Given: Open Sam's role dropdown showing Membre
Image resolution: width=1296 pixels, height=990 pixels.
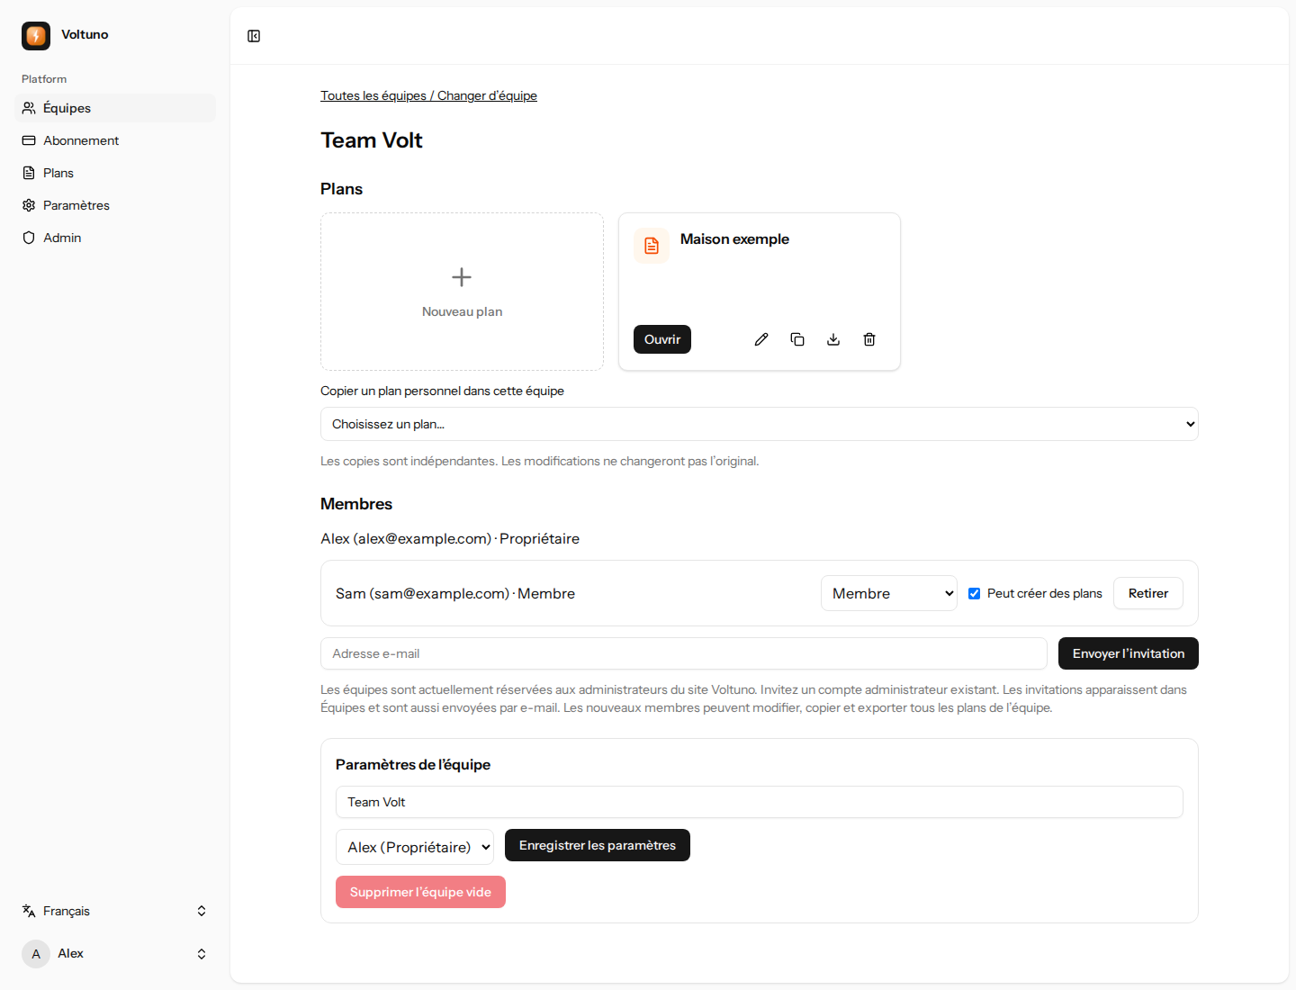Looking at the screenshot, I should coord(889,593).
